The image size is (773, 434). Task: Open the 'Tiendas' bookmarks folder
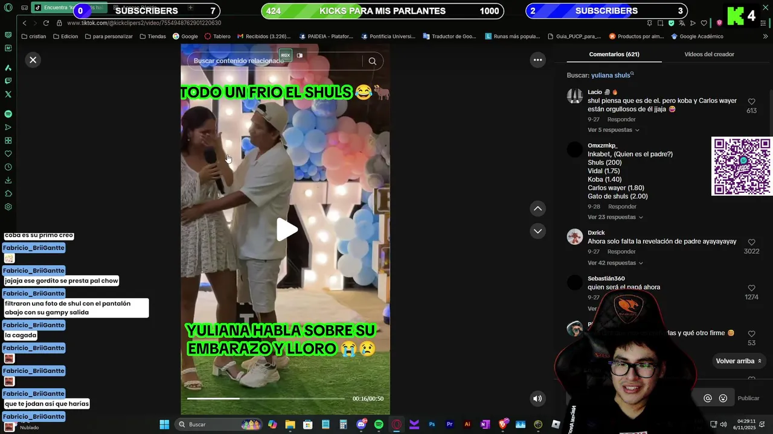153,36
